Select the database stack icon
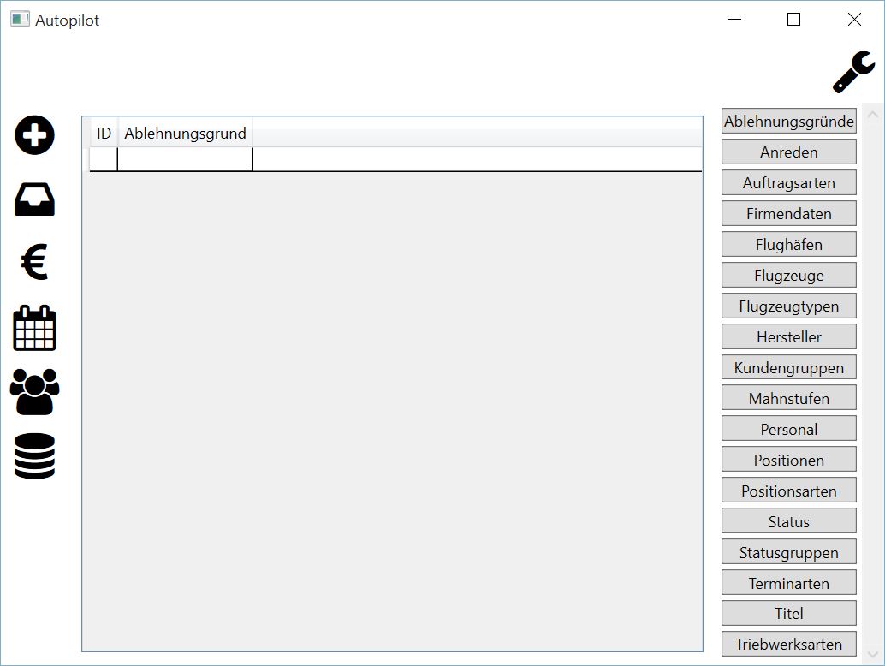Screen dimensions: 885x666 34,456
